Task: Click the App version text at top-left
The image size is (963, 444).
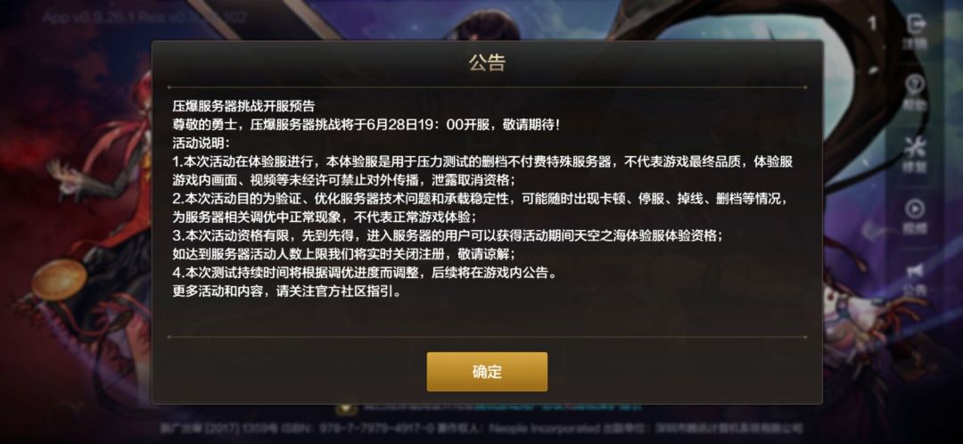Action: point(144,17)
